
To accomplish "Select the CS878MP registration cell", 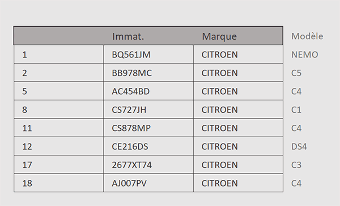I will pos(148,128).
